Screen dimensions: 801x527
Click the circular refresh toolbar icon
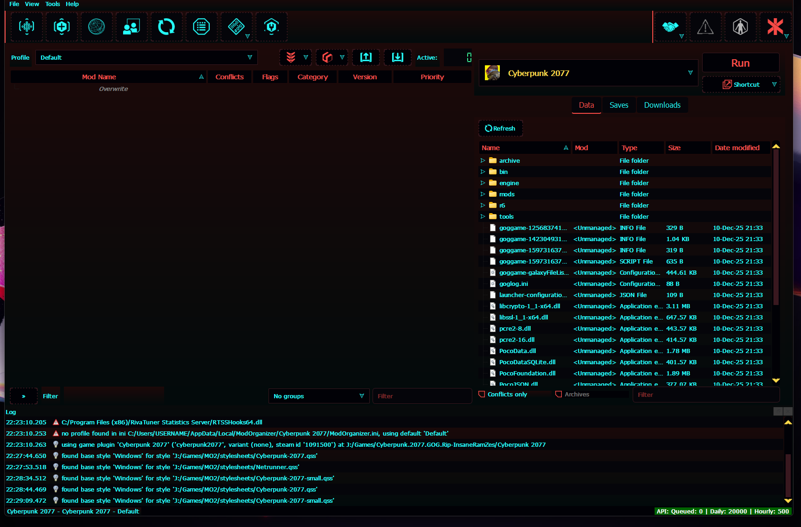pyautogui.click(x=166, y=27)
